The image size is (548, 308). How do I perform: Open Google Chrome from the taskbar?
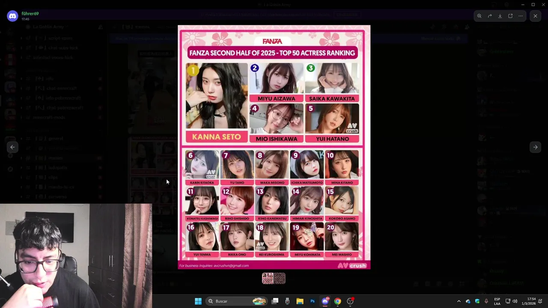click(337, 301)
